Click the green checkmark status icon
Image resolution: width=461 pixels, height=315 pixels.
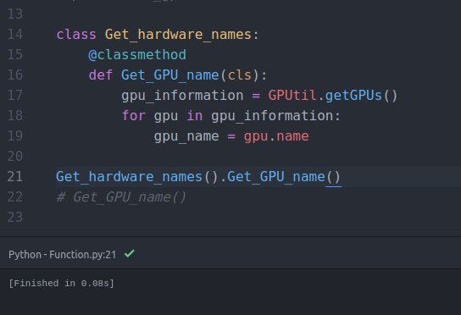tap(130, 253)
